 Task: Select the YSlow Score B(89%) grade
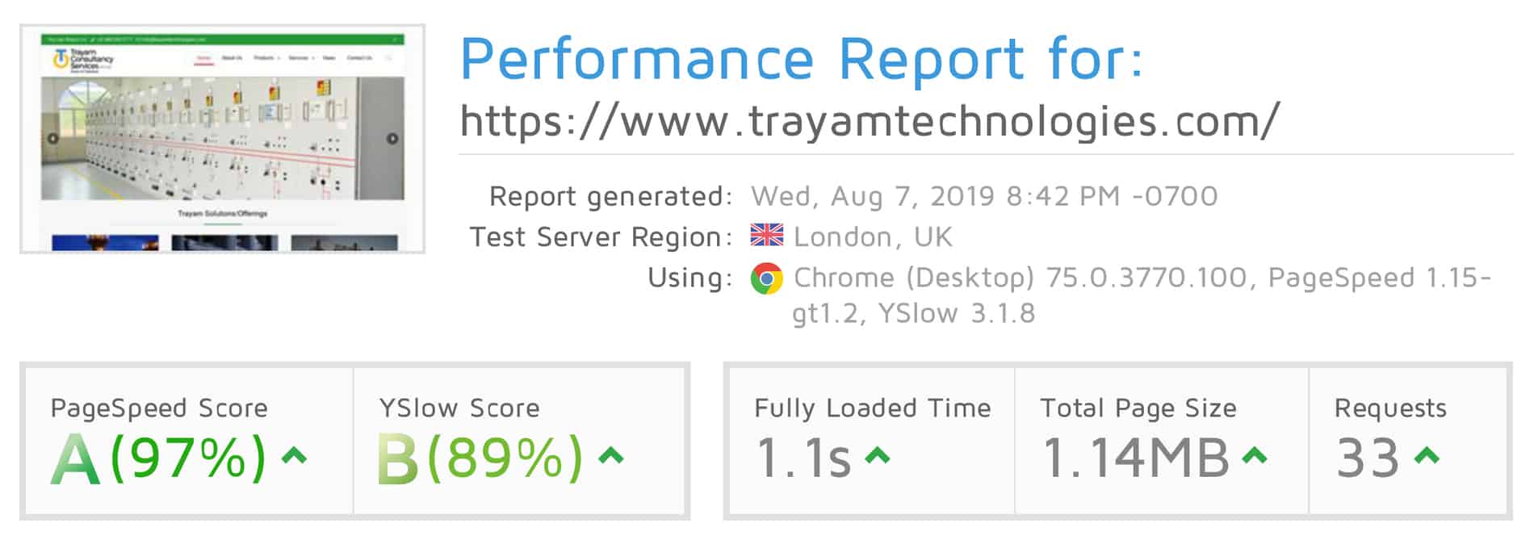pyautogui.click(x=480, y=458)
